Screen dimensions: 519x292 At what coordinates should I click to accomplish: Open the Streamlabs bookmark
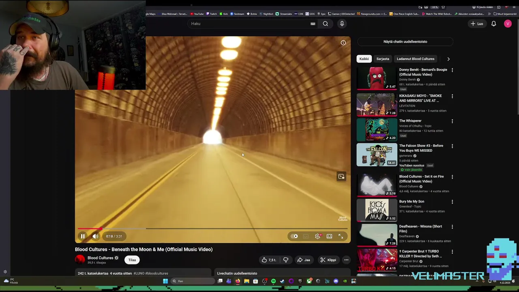tap(283, 14)
